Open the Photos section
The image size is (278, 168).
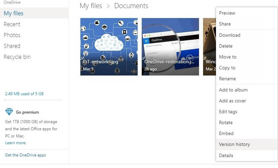pos(12,35)
